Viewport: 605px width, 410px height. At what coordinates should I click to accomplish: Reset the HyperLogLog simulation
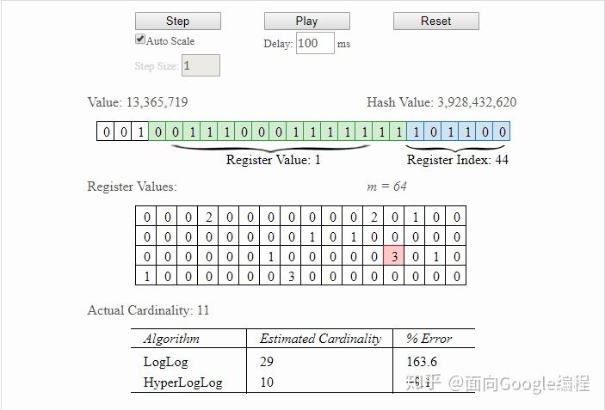[x=436, y=21]
